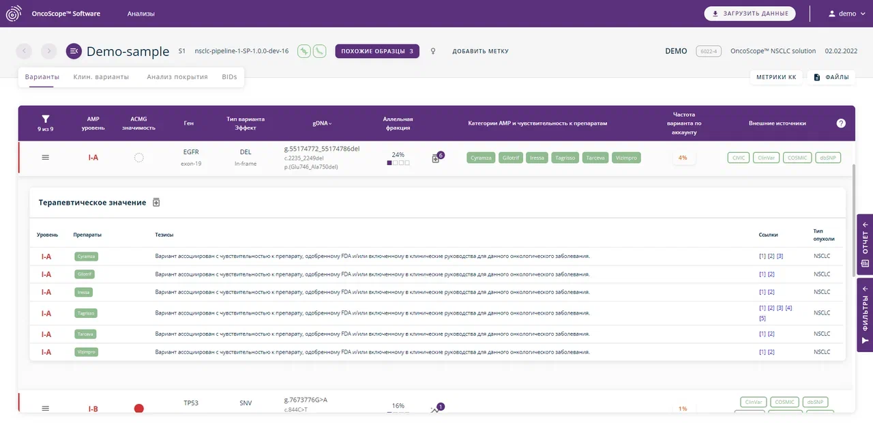The width and height of the screenshot is (873, 423).
Task: Open the Анализ покрытия tab
Action: click(x=177, y=77)
